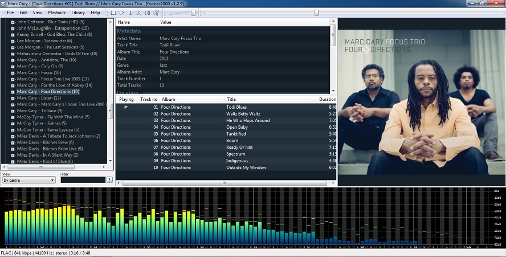Select the Outside My Window track

[x=226, y=167]
